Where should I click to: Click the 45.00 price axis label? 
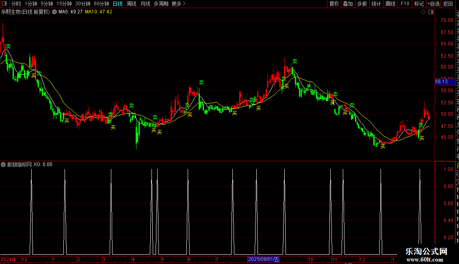(x=447, y=137)
